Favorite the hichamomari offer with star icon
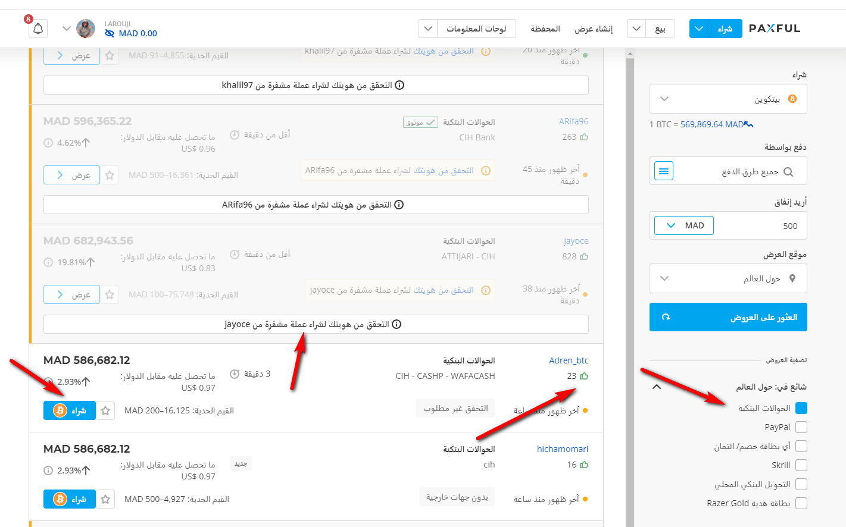This screenshot has width=846, height=527. coord(105,499)
